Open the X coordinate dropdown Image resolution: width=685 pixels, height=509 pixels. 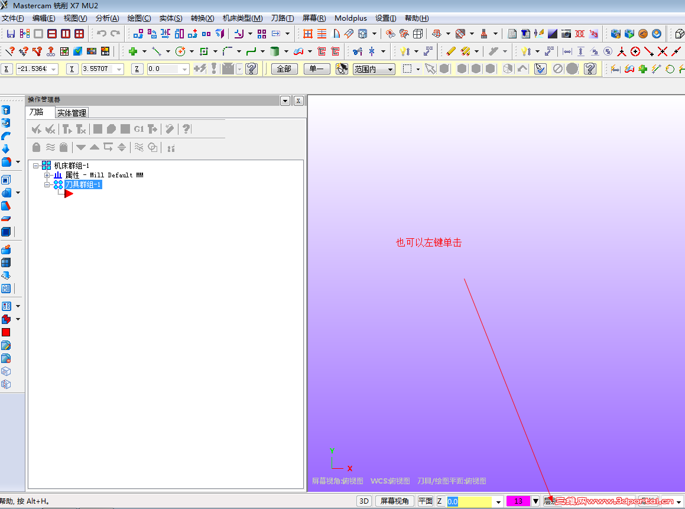coord(54,69)
